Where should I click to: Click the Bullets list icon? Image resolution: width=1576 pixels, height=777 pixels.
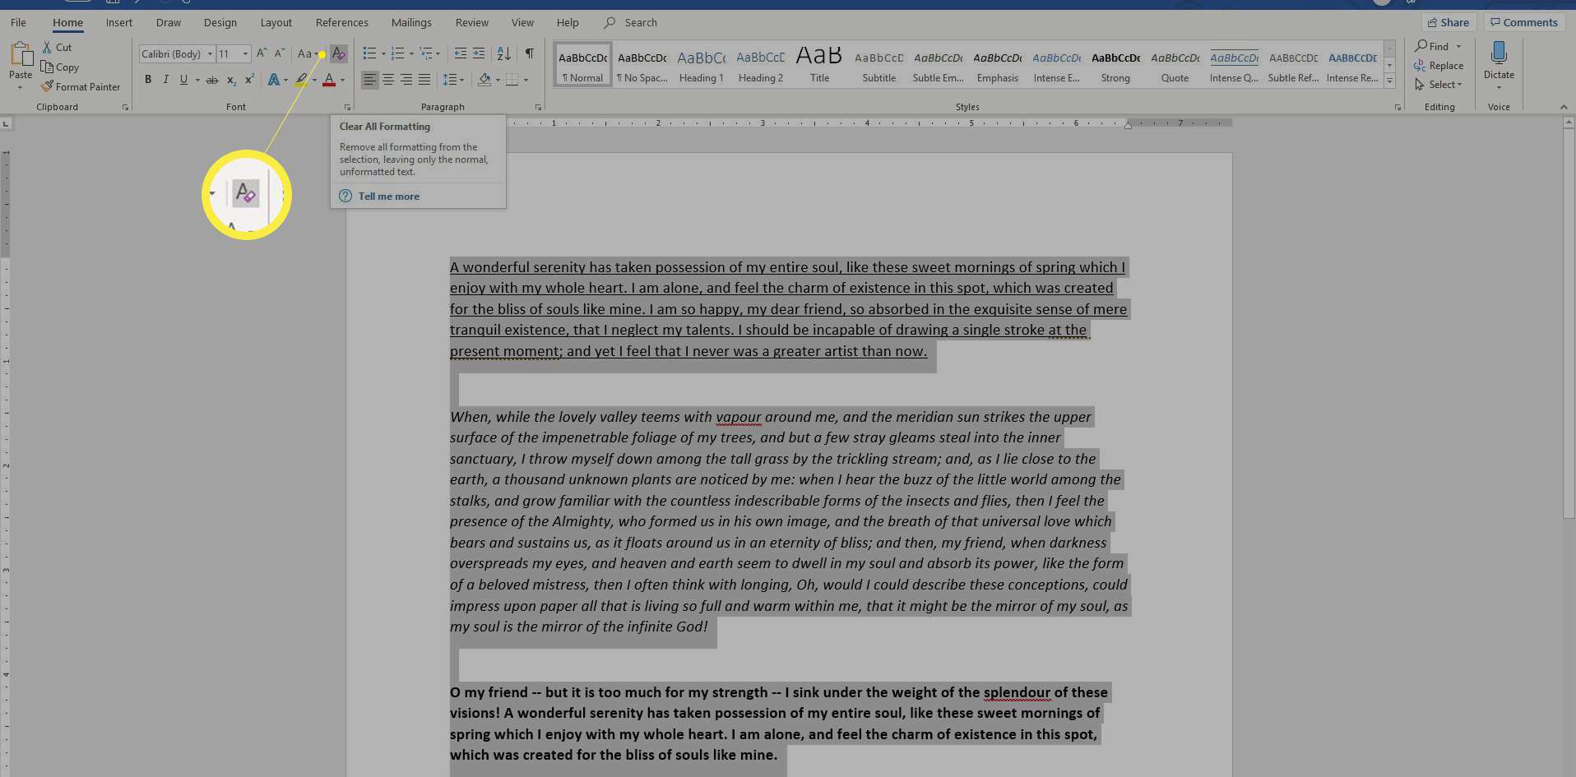370,53
